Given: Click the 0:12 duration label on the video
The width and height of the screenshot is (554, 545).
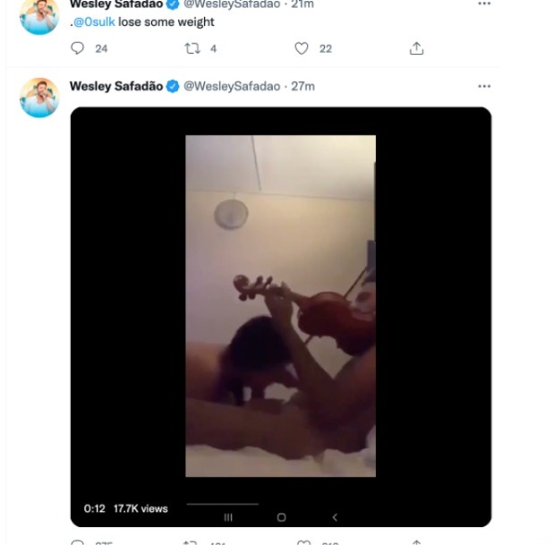Looking at the screenshot, I should click(94, 508).
